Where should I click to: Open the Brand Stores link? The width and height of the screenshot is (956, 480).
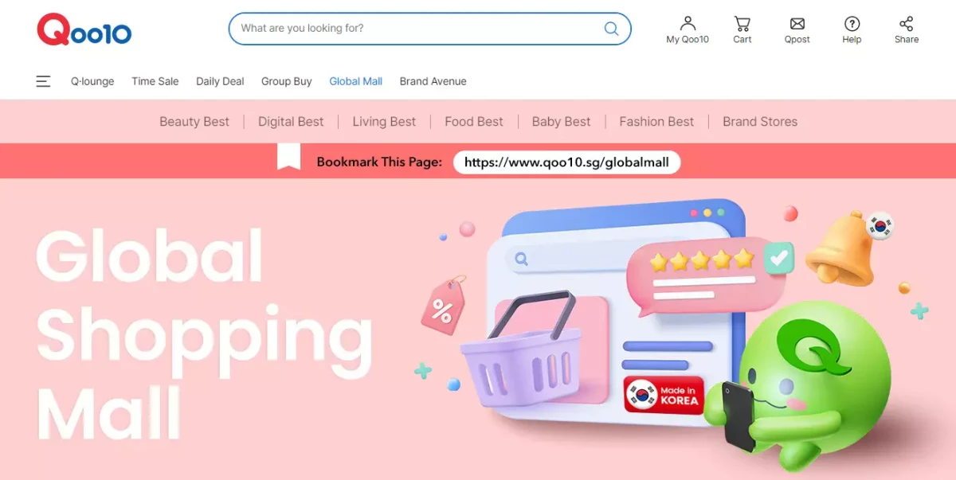[x=760, y=122]
